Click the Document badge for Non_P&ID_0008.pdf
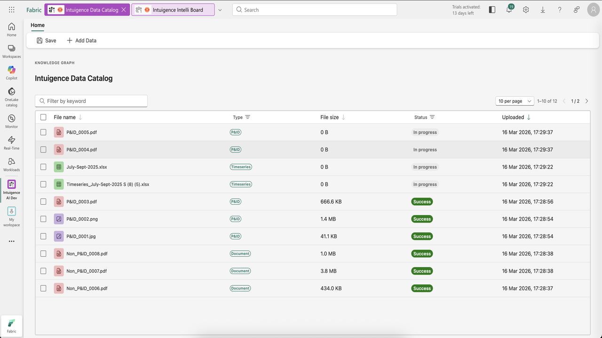602x338 pixels. click(240, 253)
